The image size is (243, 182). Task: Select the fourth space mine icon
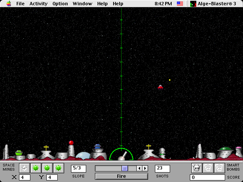[58, 168]
